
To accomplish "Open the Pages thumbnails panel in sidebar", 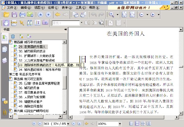I will pyautogui.click(x=5, y=49).
